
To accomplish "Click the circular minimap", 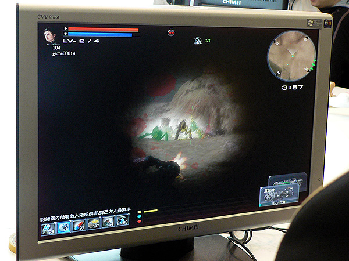I will point(291,56).
